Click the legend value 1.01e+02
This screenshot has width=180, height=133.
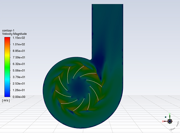[19, 44]
